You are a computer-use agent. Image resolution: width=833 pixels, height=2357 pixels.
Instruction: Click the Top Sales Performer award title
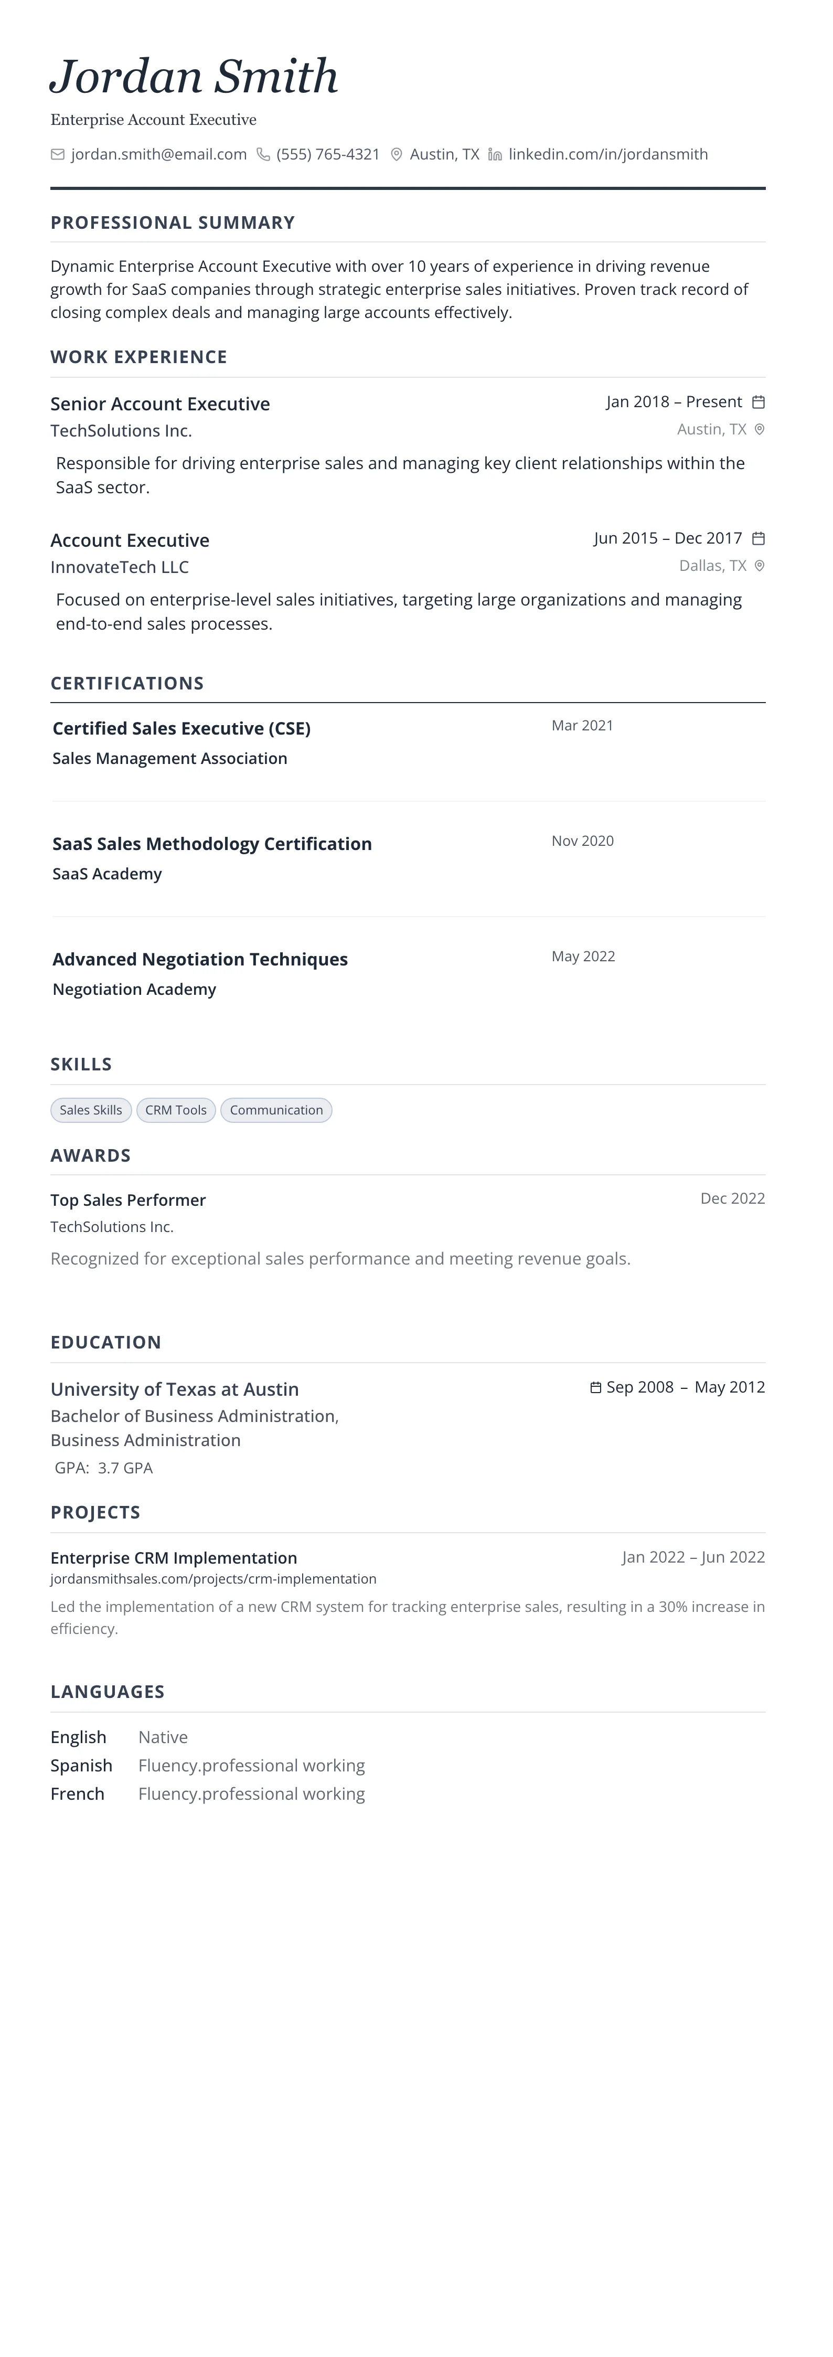[x=128, y=1199]
